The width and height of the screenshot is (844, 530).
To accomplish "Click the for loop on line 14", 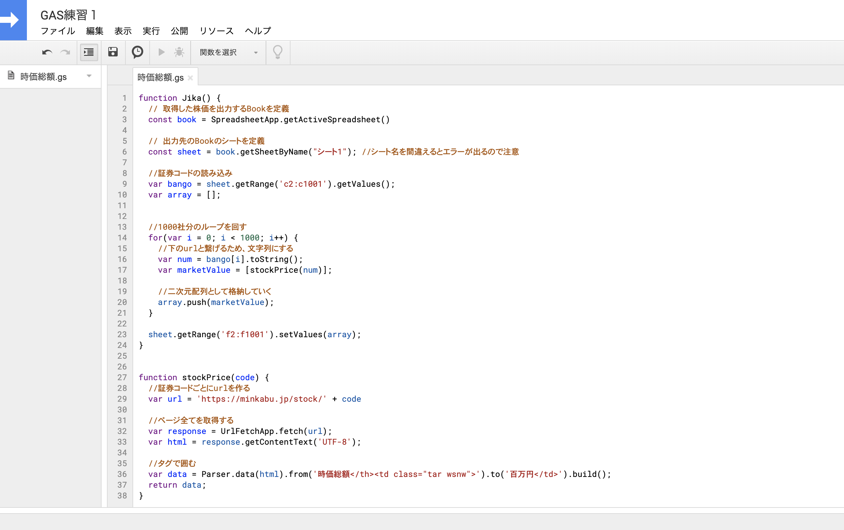I will [x=223, y=238].
